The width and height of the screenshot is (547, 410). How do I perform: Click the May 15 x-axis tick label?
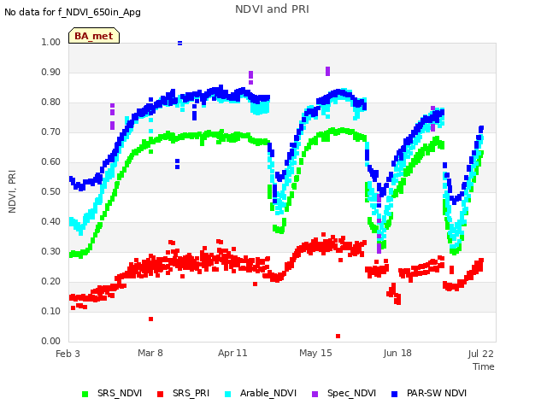point(315,353)
